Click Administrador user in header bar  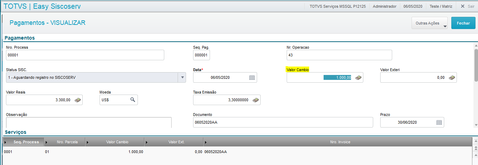coord(384,6)
